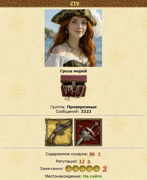Click the first gold warning coin
Screen dimensions: 147x180
[69, 169]
